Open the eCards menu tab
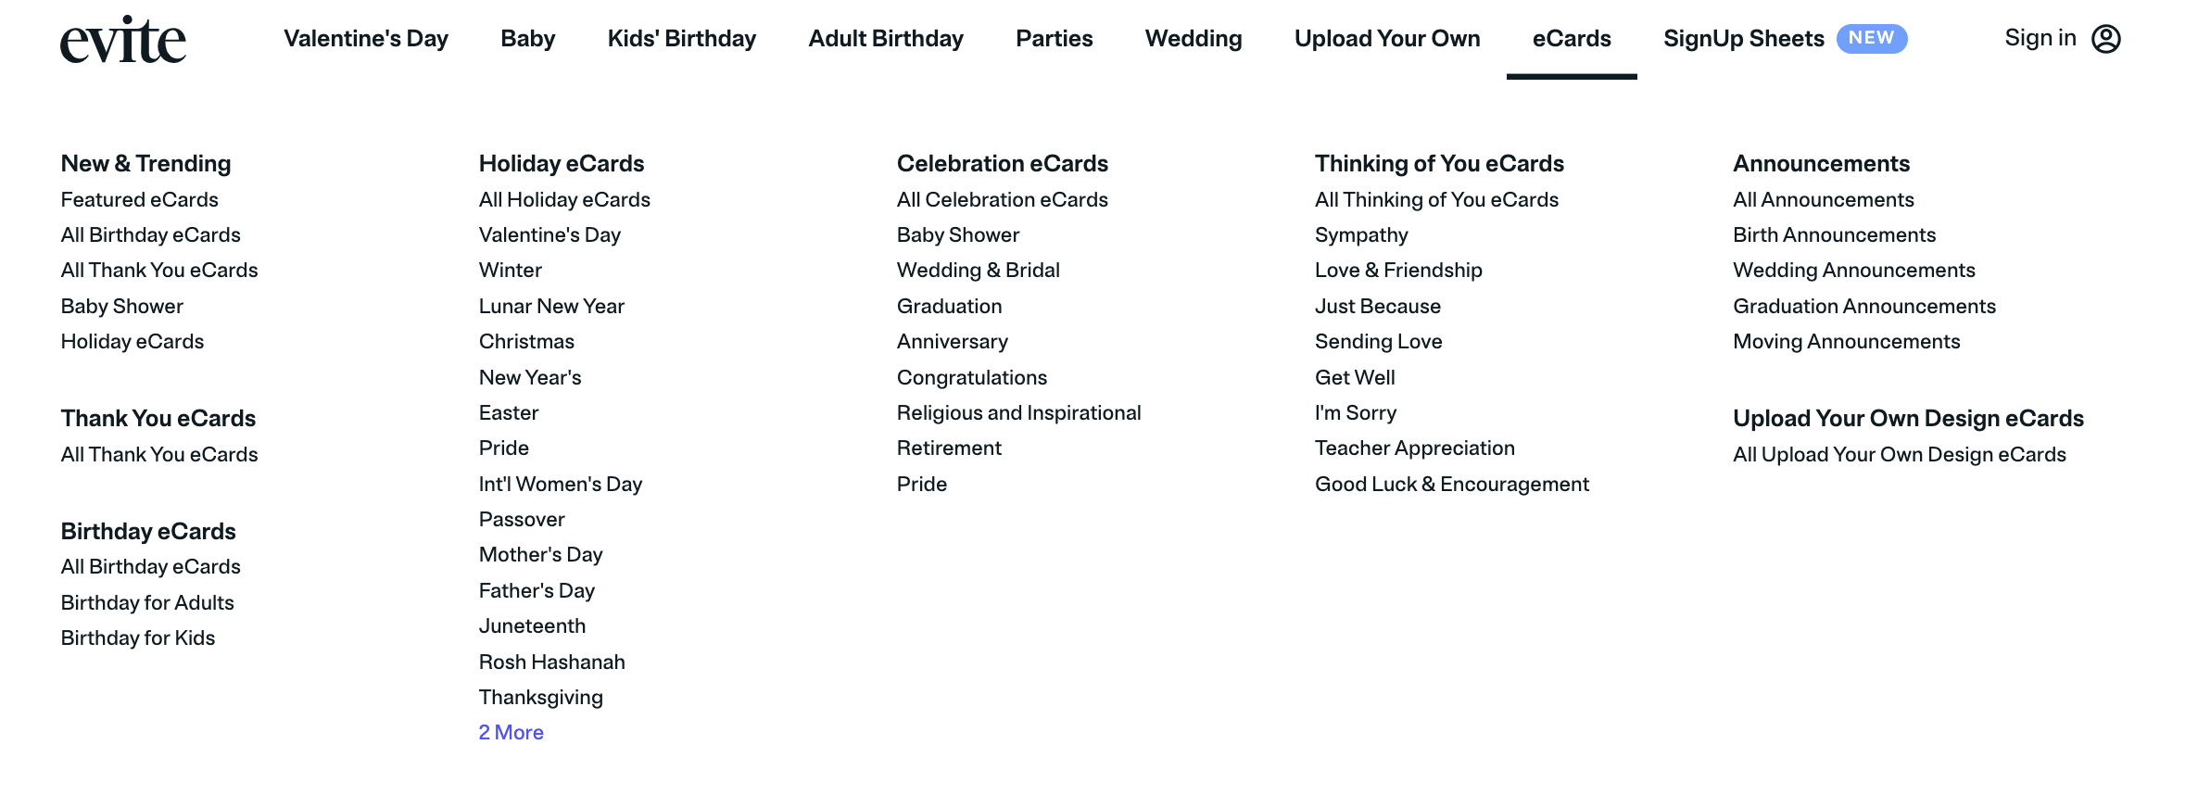 click(1572, 39)
